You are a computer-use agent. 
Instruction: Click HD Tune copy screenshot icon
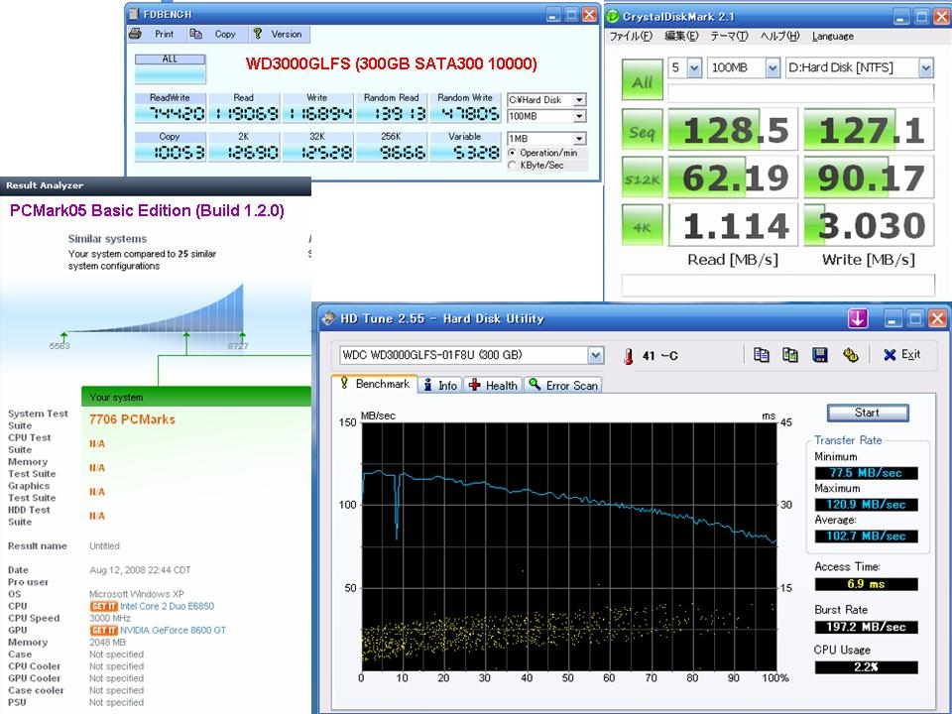[790, 355]
